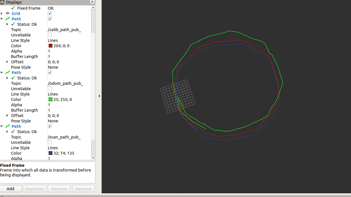Click the Add button
The image size is (351, 197).
[x=10, y=189]
